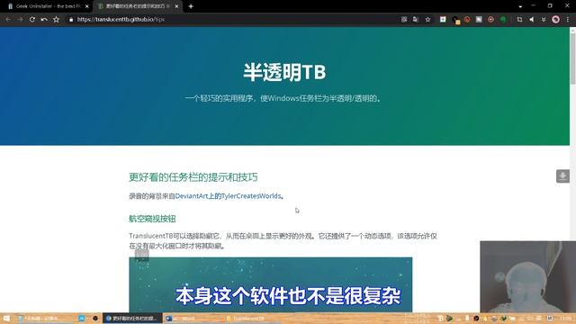The height and width of the screenshot is (324, 576).
Task: Click the speaker sound icon in the toolbar
Action: tap(532, 20)
